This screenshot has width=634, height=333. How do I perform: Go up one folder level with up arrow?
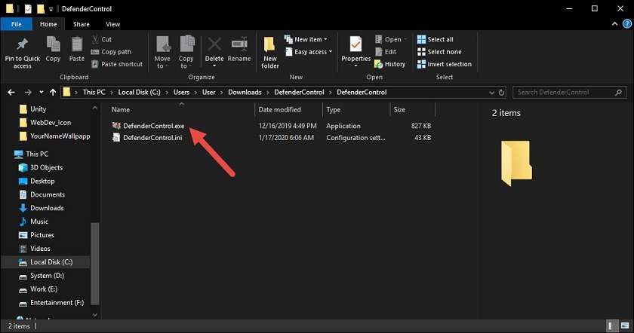click(51, 92)
